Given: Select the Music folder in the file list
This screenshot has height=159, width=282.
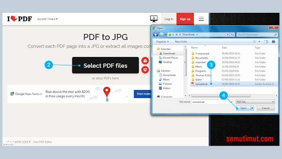Looking at the screenshot, I should click(234, 67).
